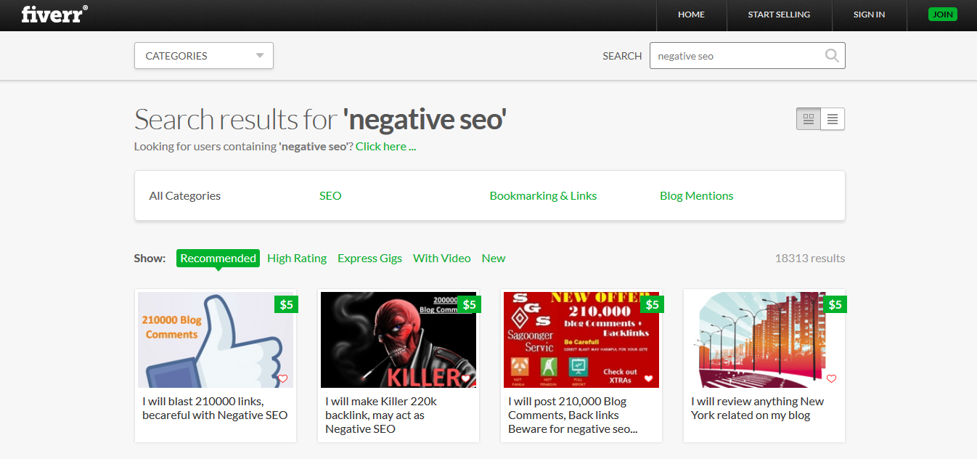Screen dimensions: 977x459
Task: Click 'Click here ...' users search link
Action: coord(385,146)
